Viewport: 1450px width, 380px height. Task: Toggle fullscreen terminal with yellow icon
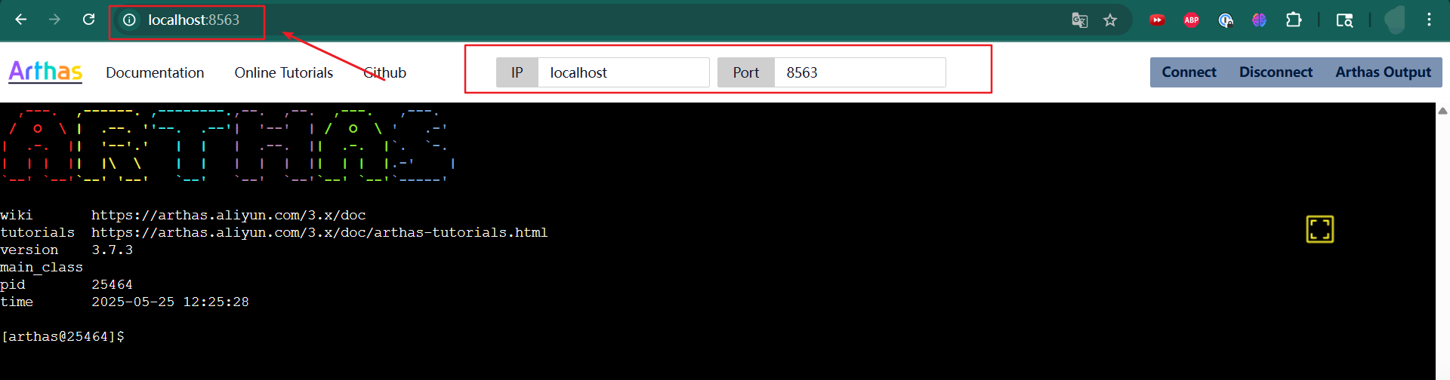pos(1320,229)
